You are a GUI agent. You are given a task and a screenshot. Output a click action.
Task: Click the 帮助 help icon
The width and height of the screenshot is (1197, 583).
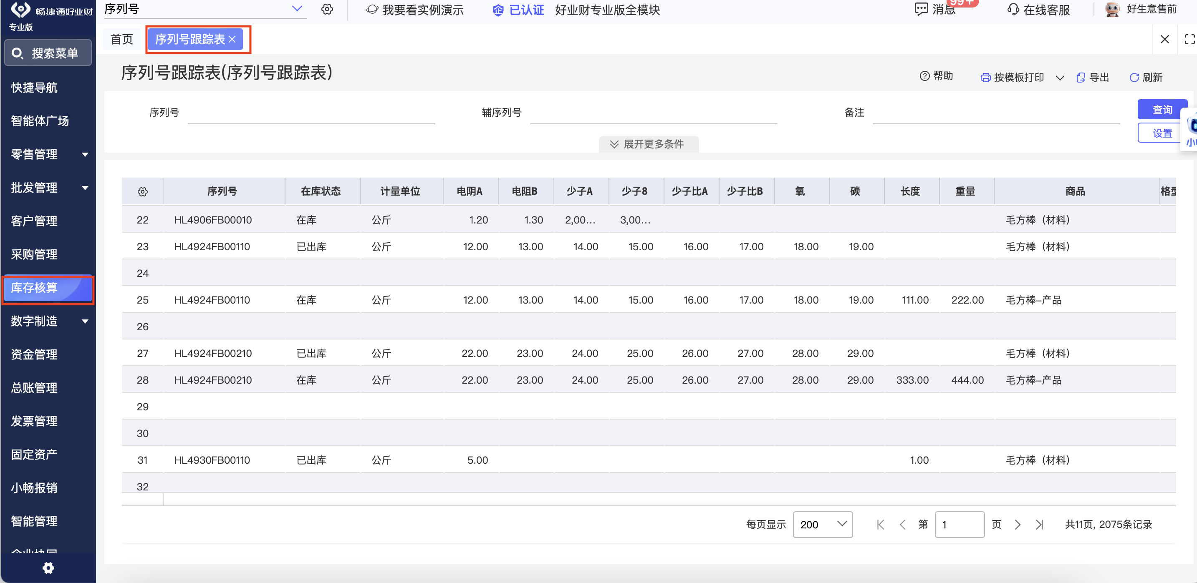(x=924, y=76)
